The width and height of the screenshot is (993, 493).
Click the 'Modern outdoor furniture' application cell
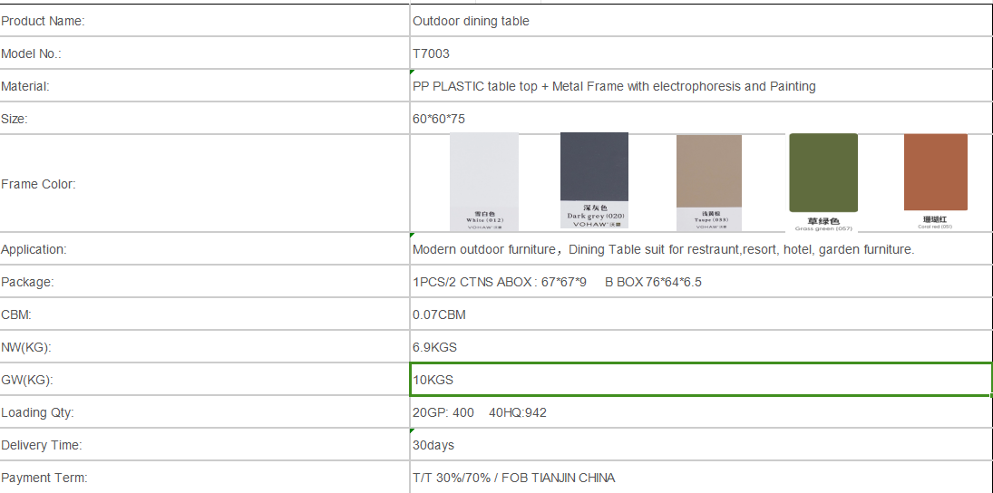pos(700,249)
